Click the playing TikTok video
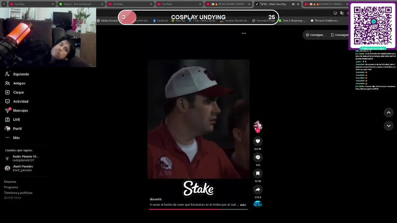This screenshot has height=223, width=397. 198,119
